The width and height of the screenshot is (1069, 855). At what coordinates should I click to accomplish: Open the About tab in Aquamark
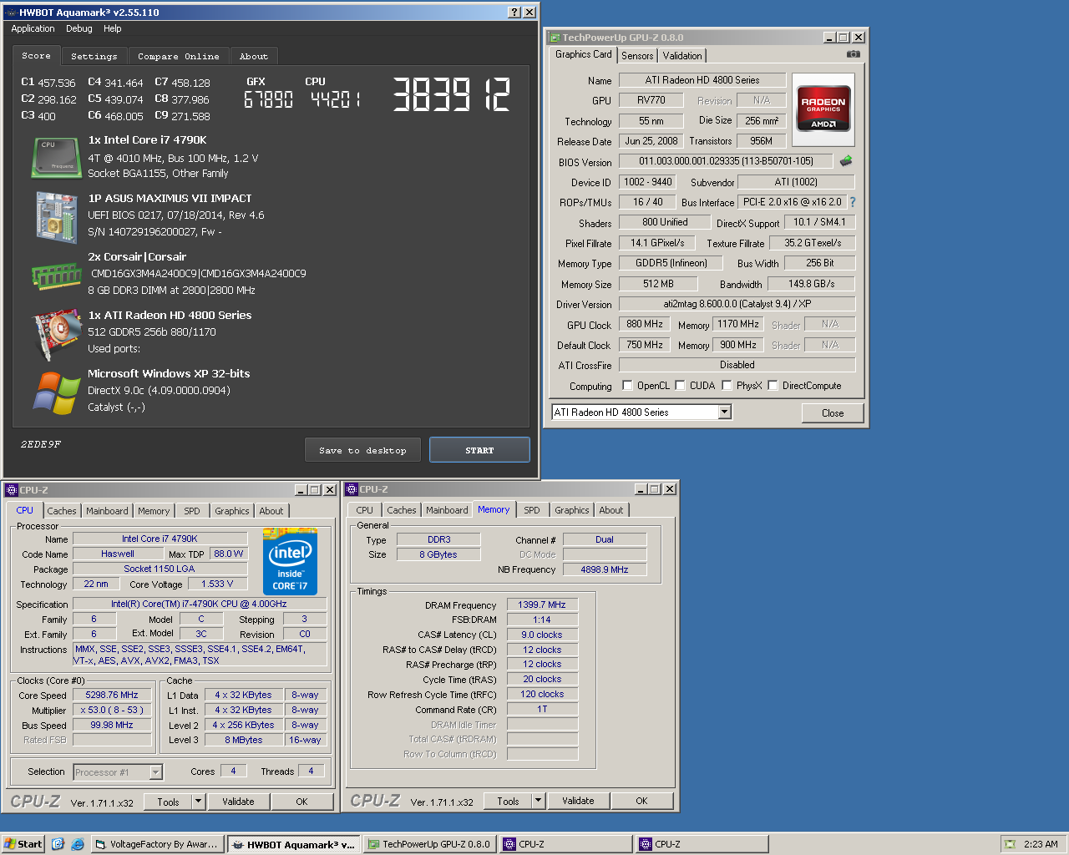(254, 56)
